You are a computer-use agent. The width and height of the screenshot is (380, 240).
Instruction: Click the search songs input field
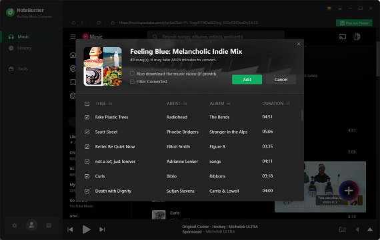point(216,37)
